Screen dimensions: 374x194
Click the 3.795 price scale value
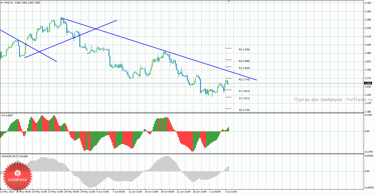(x=368, y=70)
